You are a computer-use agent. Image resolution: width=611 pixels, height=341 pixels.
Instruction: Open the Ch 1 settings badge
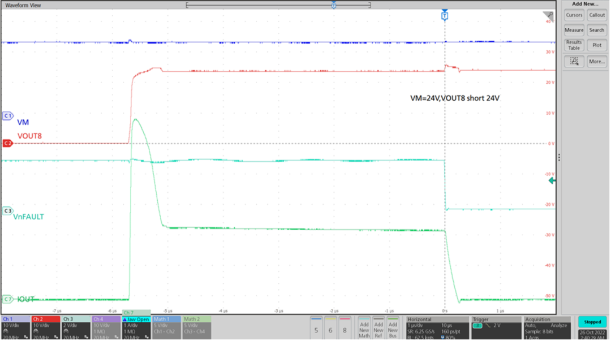click(16, 328)
